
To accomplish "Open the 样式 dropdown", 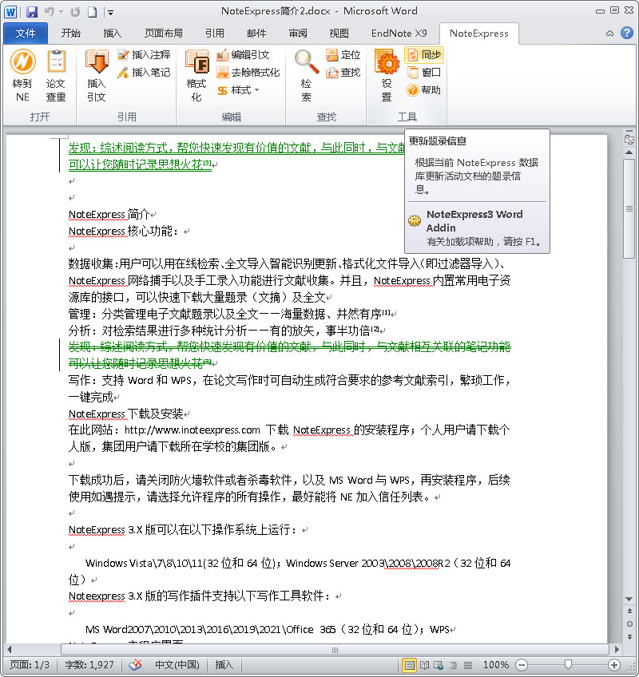I will (x=239, y=89).
